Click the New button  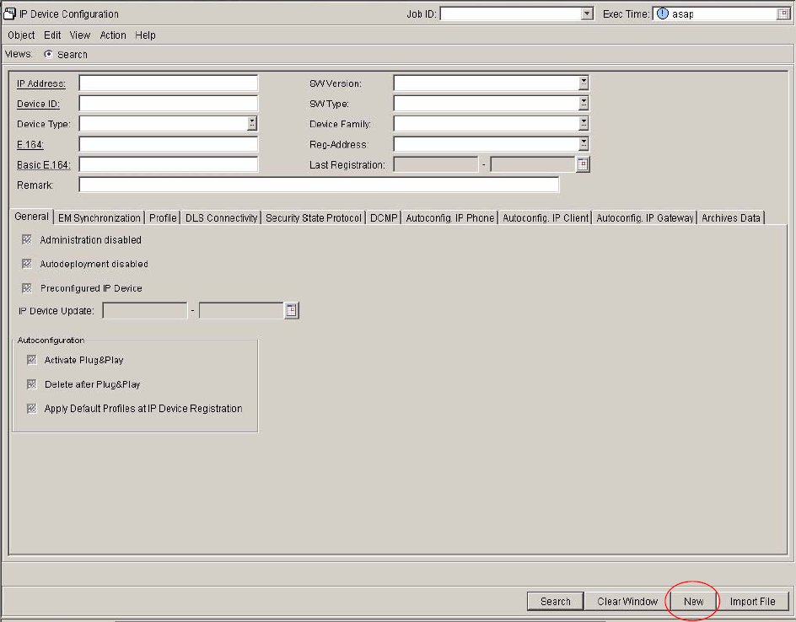(693, 601)
